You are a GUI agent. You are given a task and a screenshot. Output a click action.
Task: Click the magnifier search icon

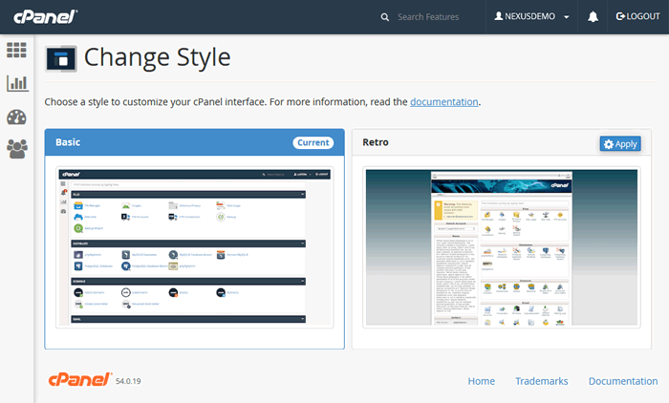click(x=385, y=17)
